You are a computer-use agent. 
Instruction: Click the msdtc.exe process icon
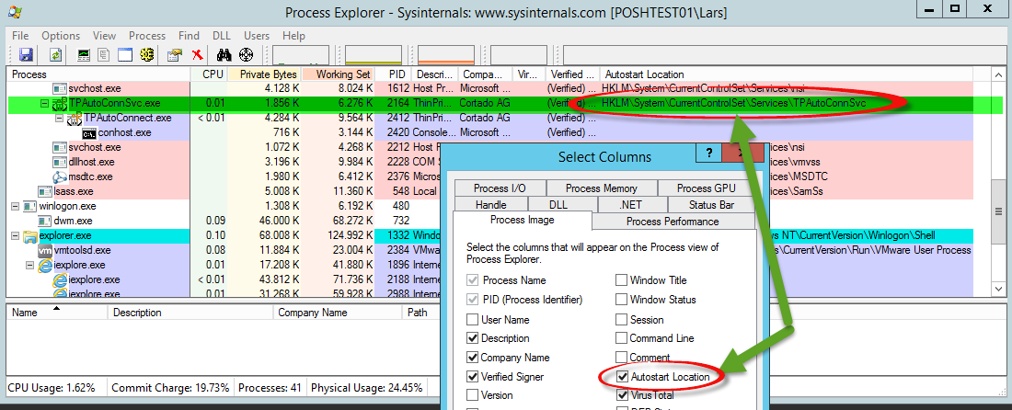click(x=60, y=177)
